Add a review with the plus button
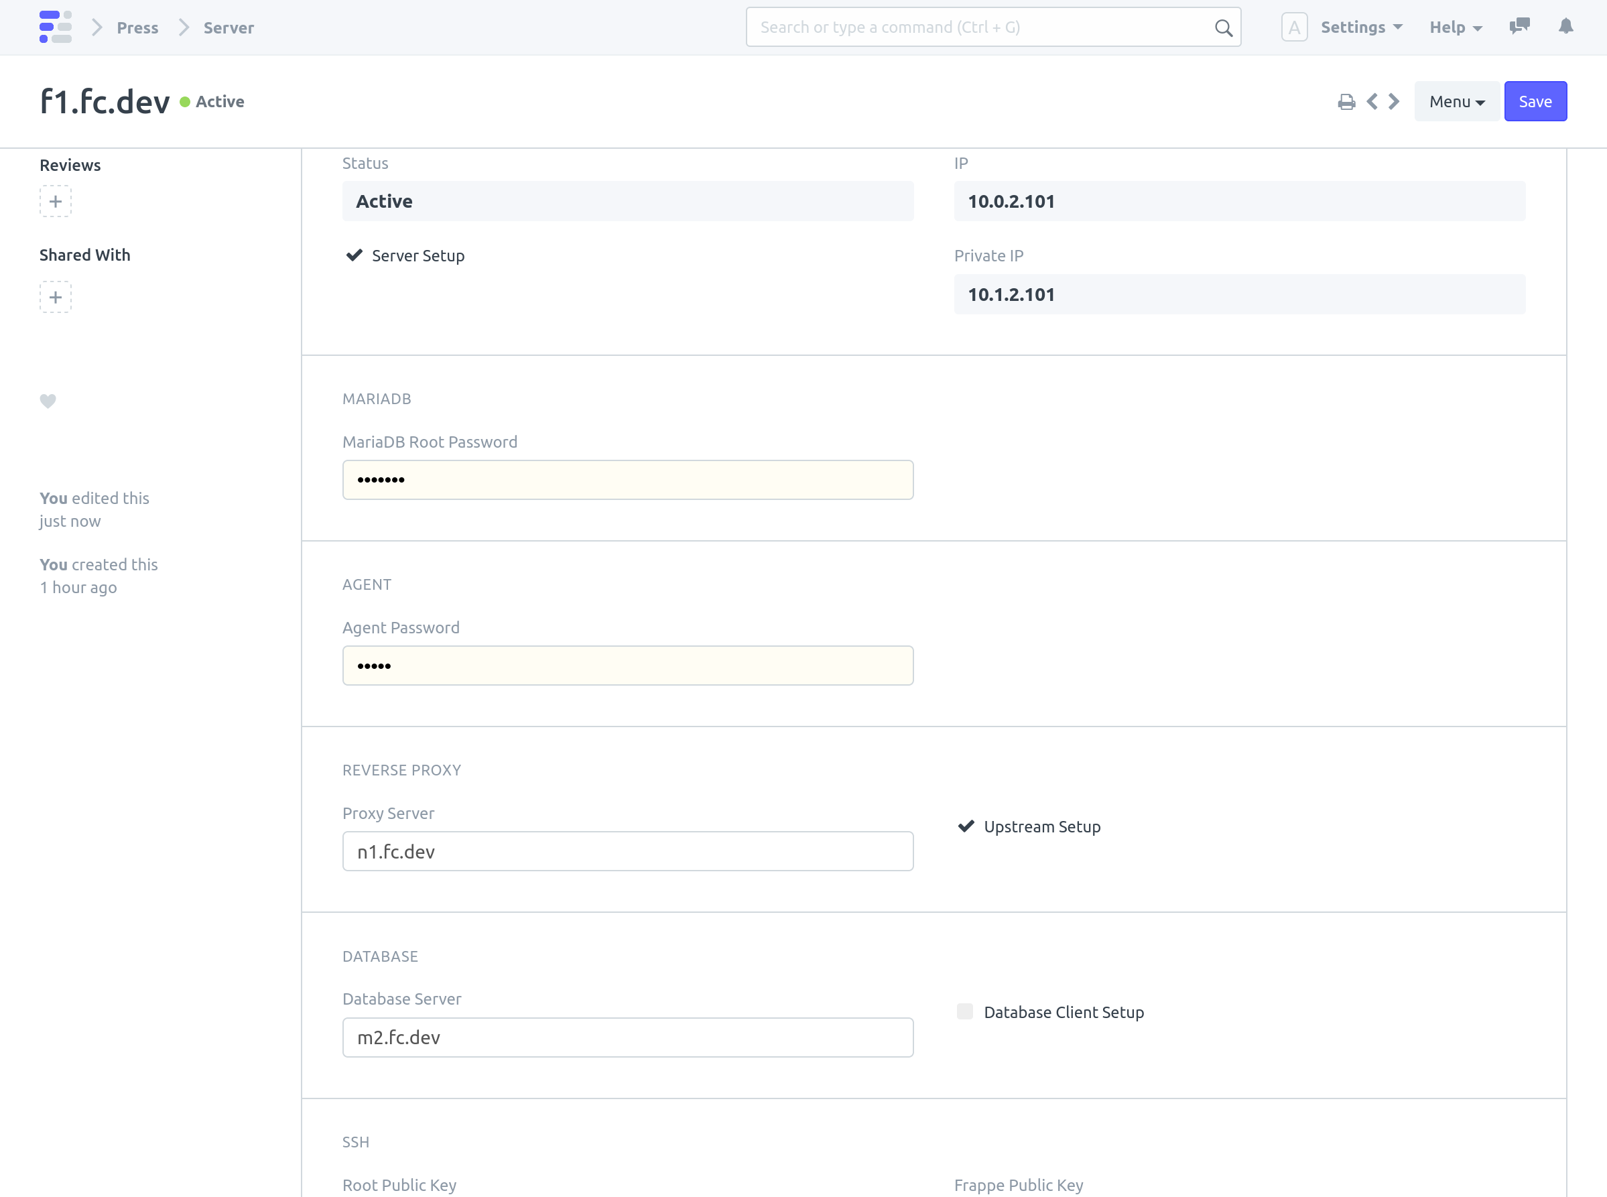This screenshot has width=1607, height=1197. (55, 202)
